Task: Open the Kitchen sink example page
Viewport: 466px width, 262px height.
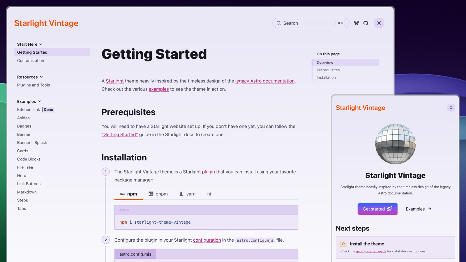Action: point(29,109)
